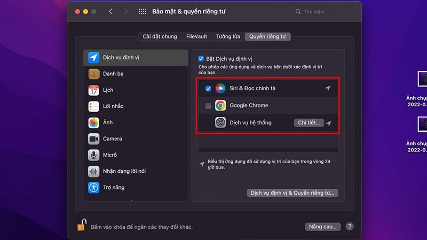The height and width of the screenshot is (240, 427).
Task: Open Dịch vụ định vị & Quyền riêng tư... button
Action: tap(292, 193)
